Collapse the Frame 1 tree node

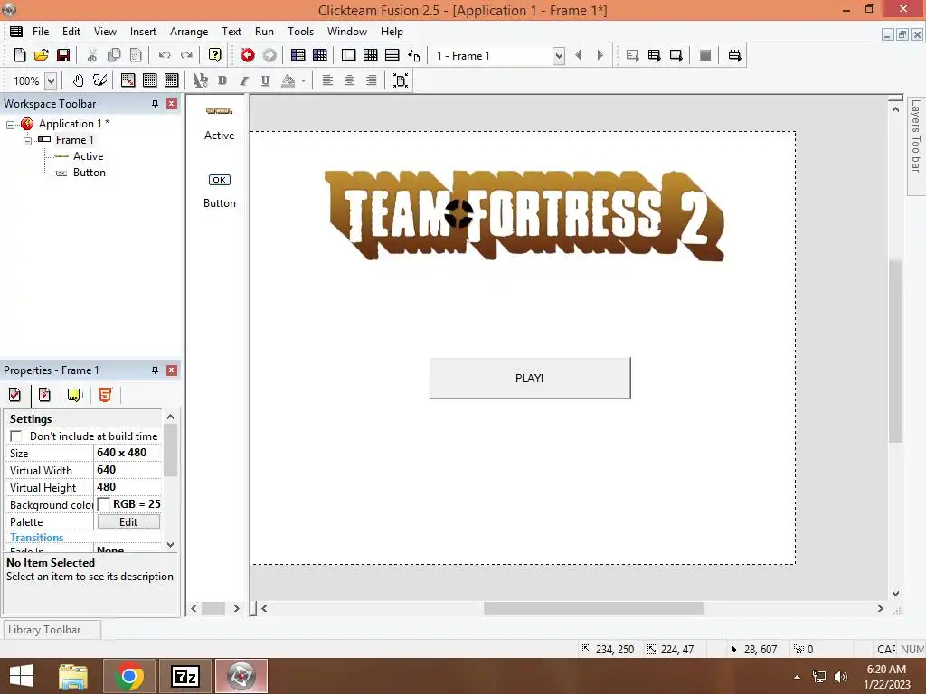click(27, 141)
